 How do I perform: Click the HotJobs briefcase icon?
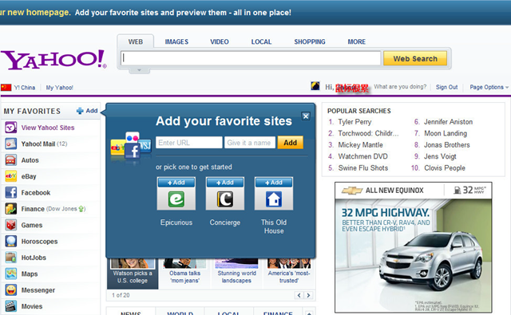pyautogui.click(x=10, y=258)
